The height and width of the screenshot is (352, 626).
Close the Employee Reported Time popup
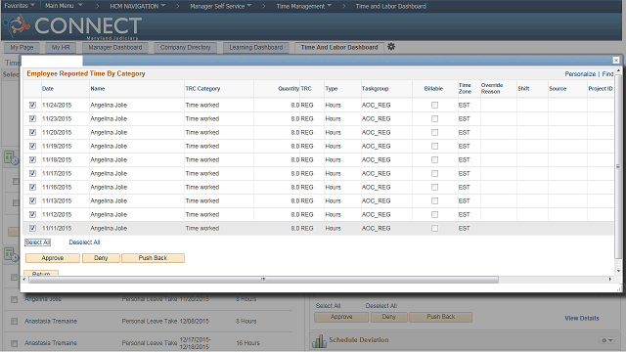pyautogui.click(x=616, y=61)
